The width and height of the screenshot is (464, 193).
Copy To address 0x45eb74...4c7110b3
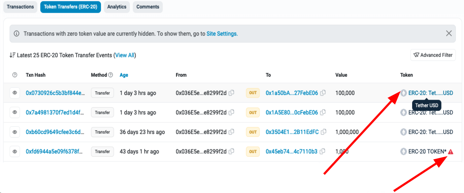(322, 151)
